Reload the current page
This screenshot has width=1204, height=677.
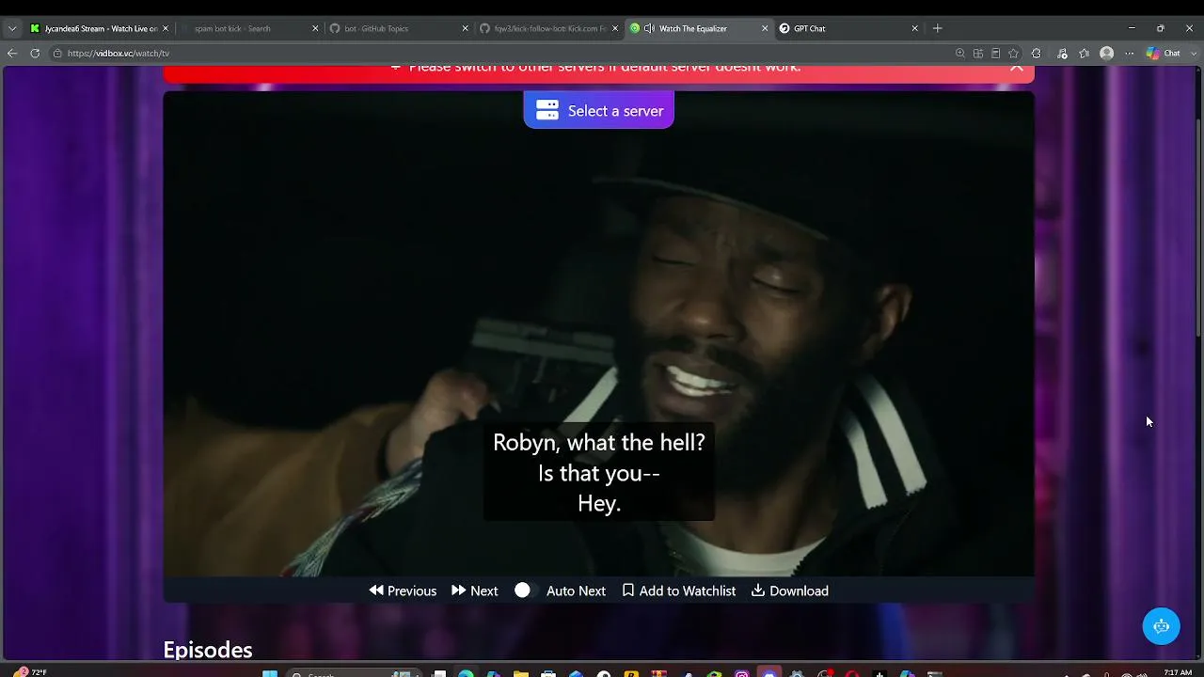point(35,54)
